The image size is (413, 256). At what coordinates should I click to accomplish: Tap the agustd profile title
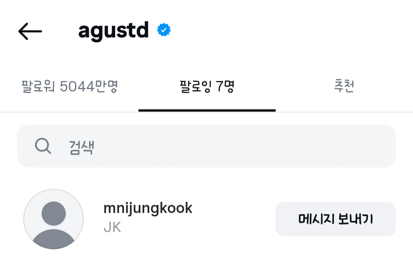[x=113, y=31]
